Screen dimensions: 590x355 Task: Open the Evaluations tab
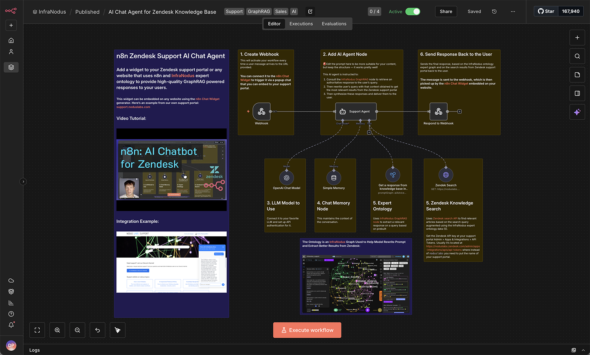point(334,24)
